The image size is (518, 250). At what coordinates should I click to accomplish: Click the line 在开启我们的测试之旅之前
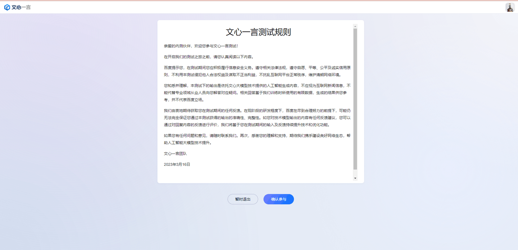[209, 57]
